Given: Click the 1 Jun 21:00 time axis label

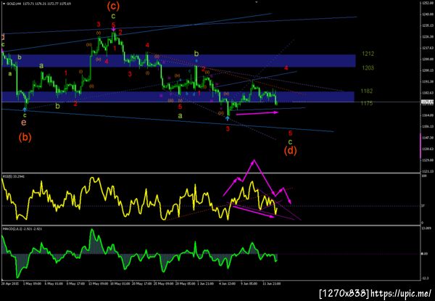Looking at the screenshot, I should pyautogui.click(x=207, y=284).
